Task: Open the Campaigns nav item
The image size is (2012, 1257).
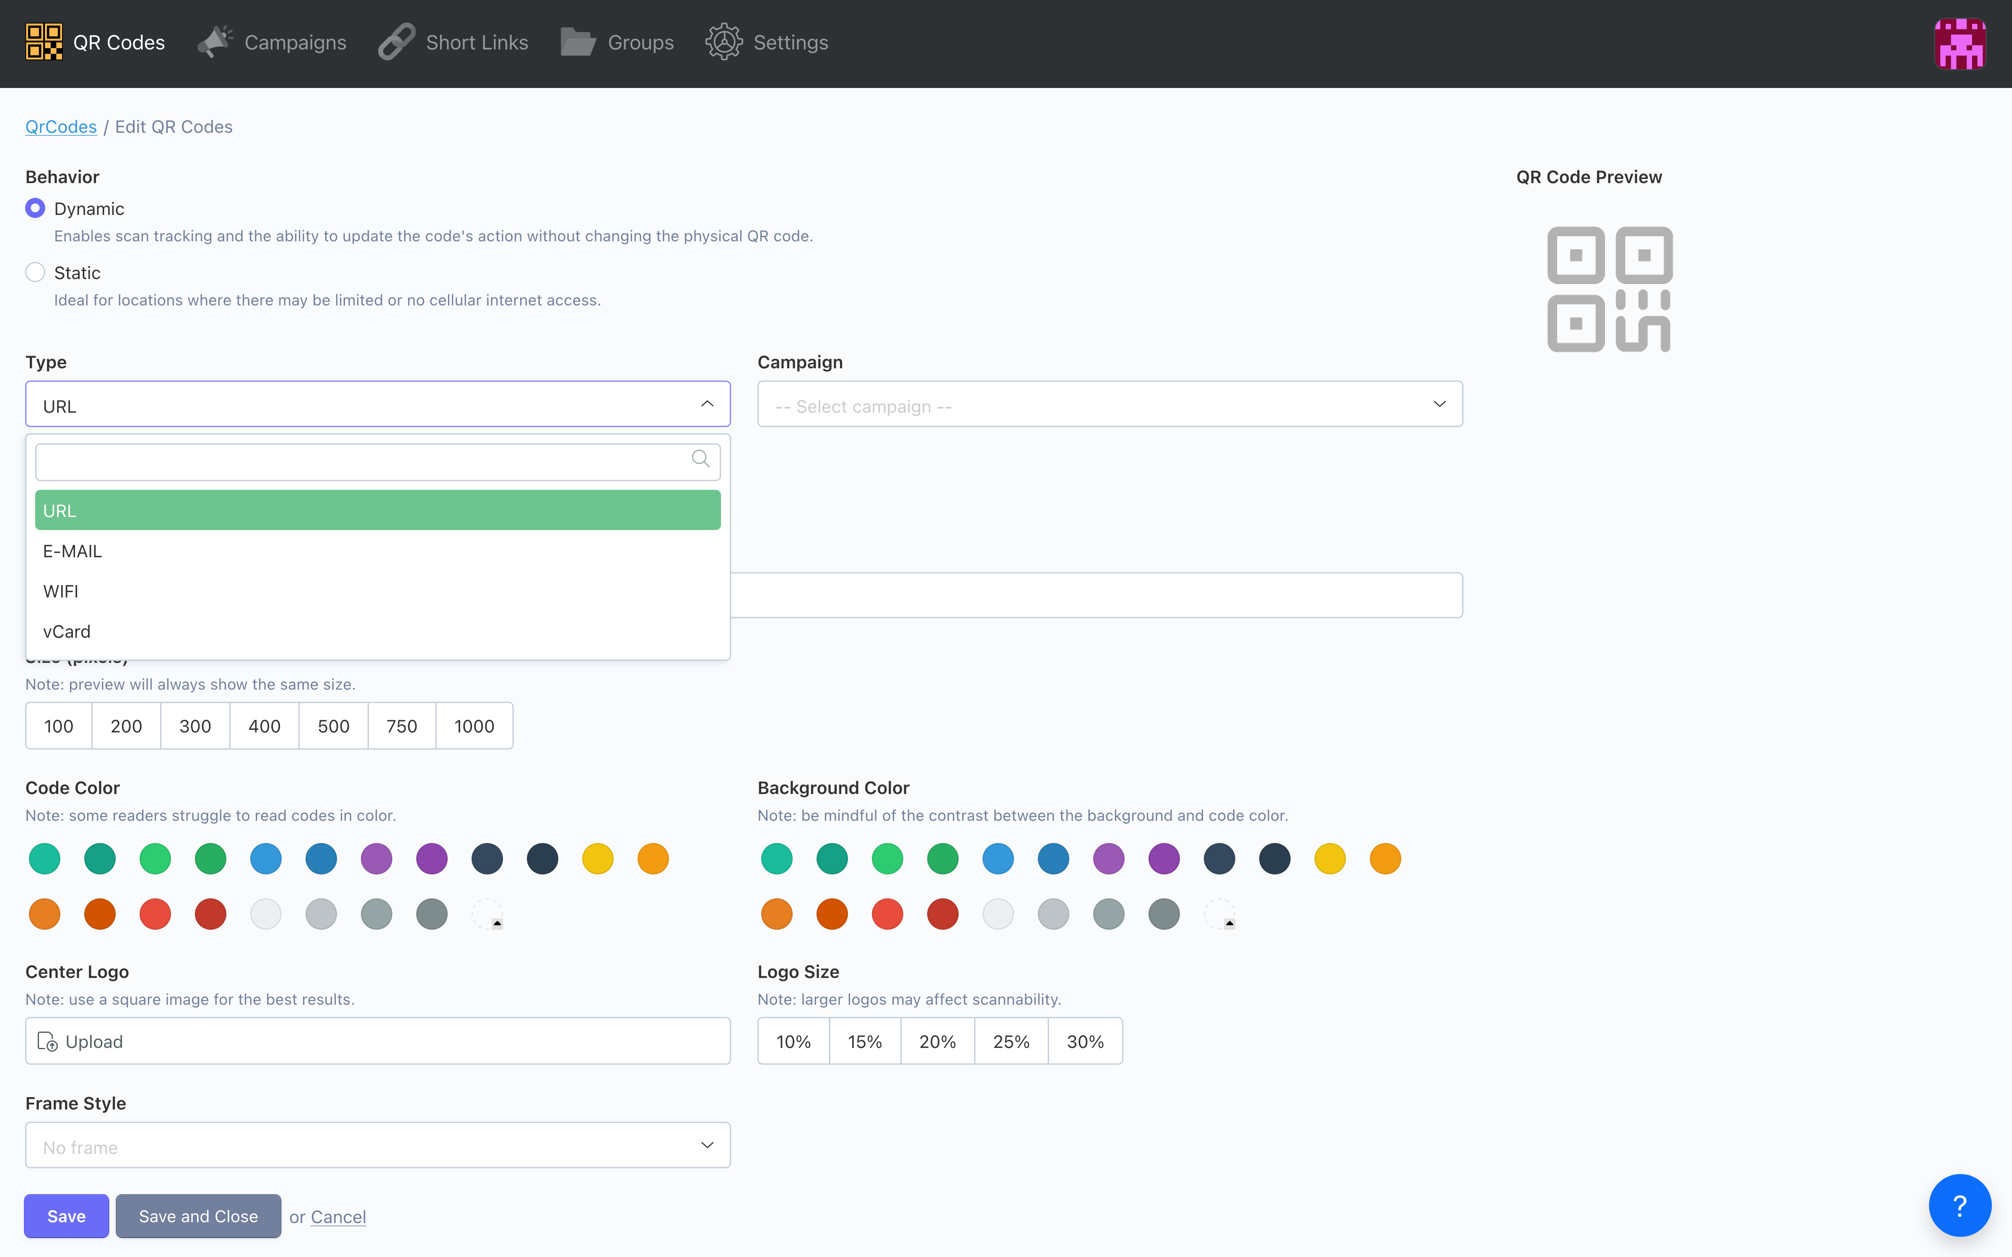Action: click(272, 41)
